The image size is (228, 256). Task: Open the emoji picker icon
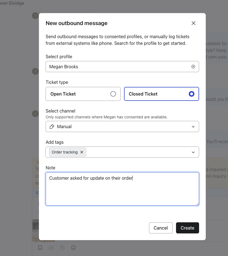click(x=73, y=247)
